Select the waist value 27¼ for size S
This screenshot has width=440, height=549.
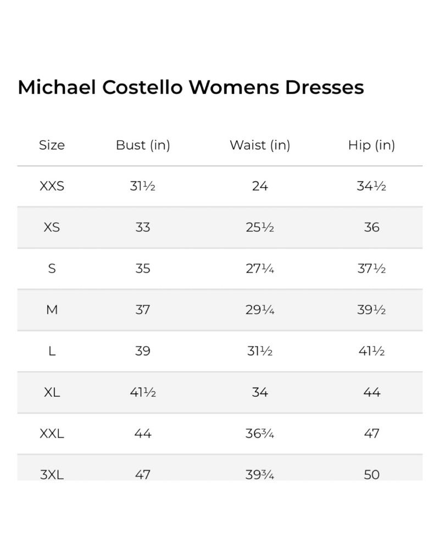(260, 268)
